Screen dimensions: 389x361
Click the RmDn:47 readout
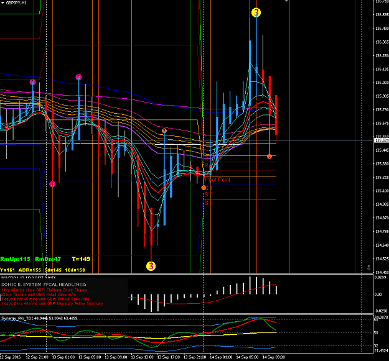tap(48, 259)
